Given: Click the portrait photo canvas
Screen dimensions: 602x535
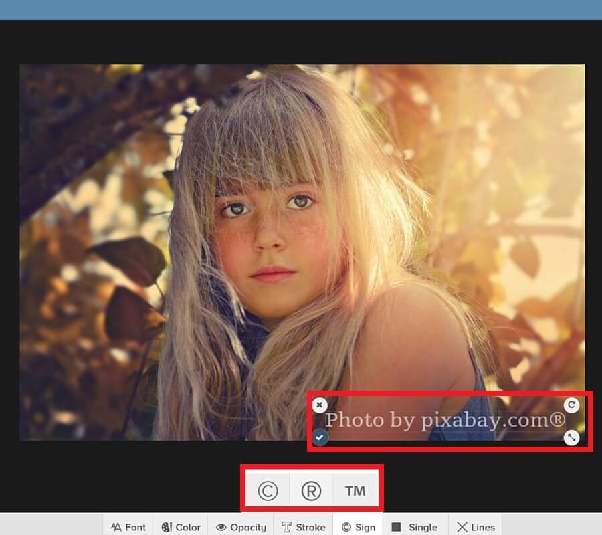Looking at the screenshot, I should [x=302, y=252].
